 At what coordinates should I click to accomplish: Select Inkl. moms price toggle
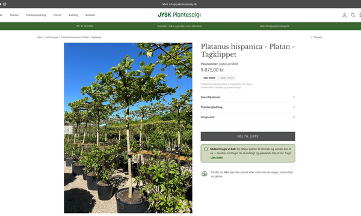(209, 78)
